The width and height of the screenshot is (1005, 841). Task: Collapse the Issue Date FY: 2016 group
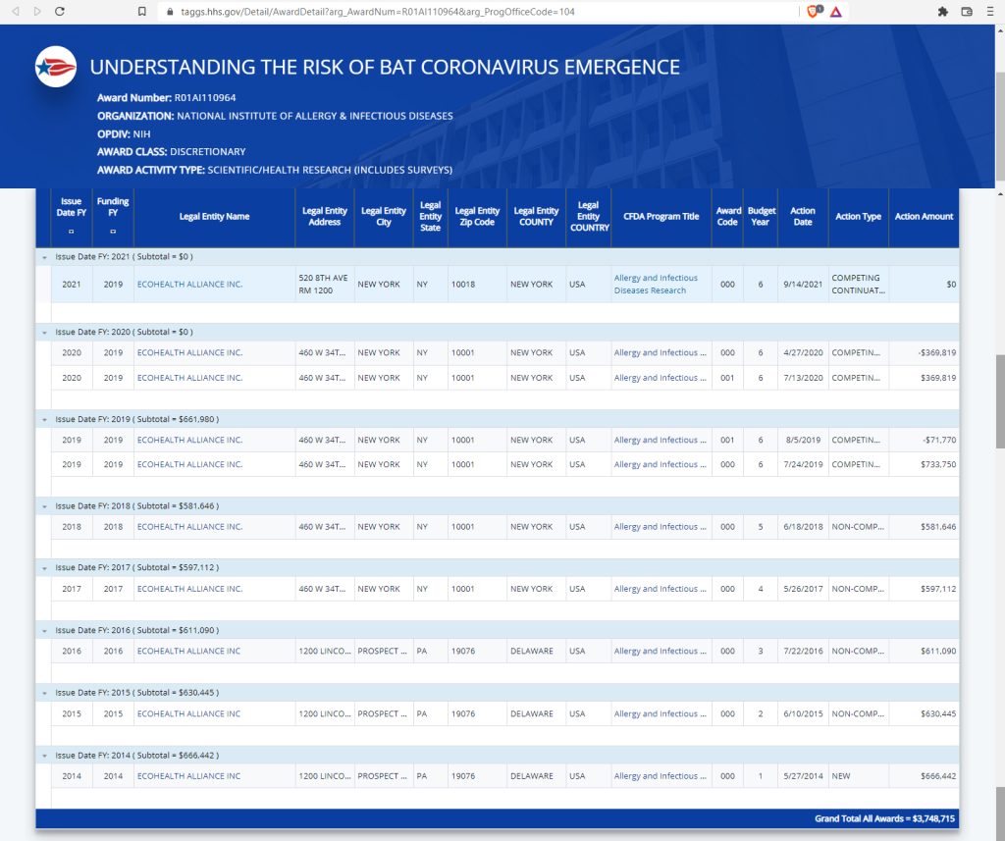click(44, 631)
